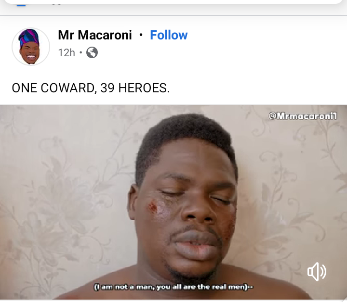This screenshot has height=302, width=347.
Task: Click the divider line above the post
Action: [173, 16]
